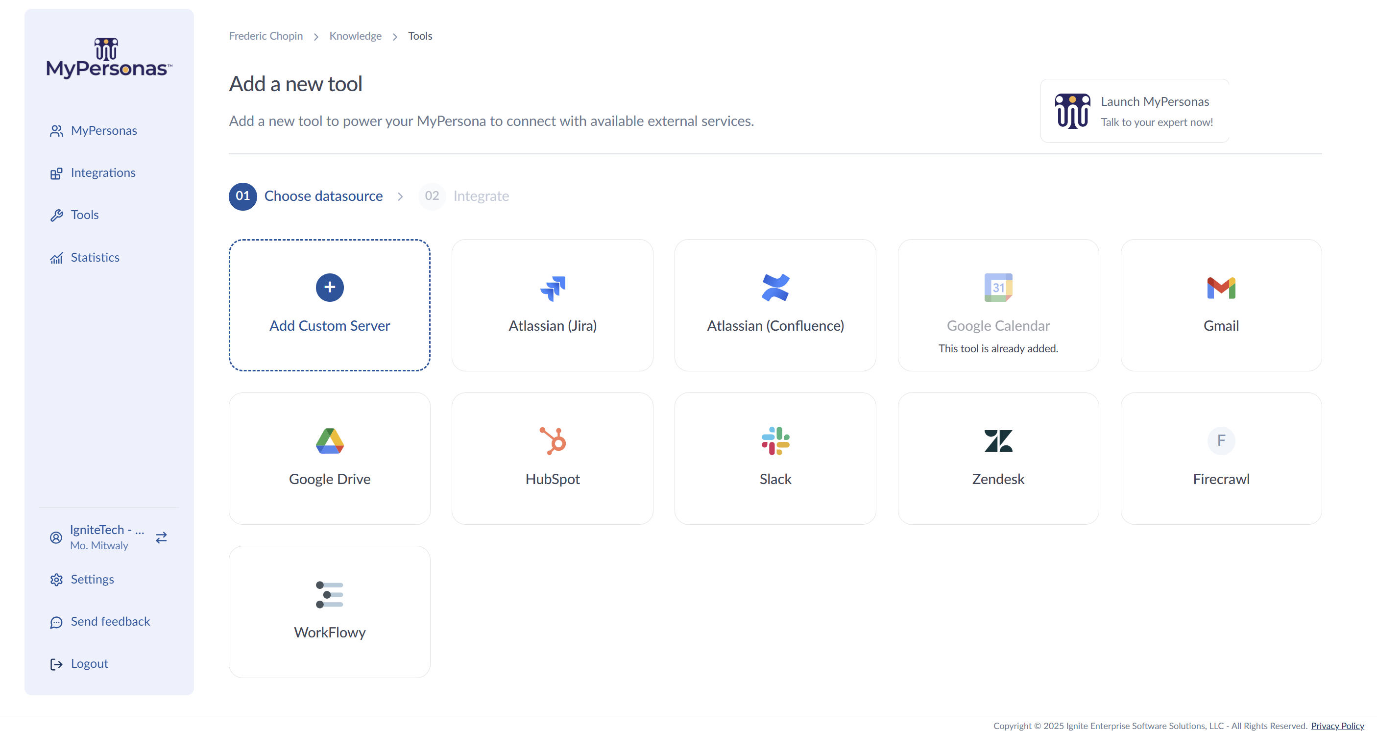This screenshot has height=731, width=1377.
Task: Click the MyPersonas people icon in sidebar
Action: pyautogui.click(x=56, y=131)
